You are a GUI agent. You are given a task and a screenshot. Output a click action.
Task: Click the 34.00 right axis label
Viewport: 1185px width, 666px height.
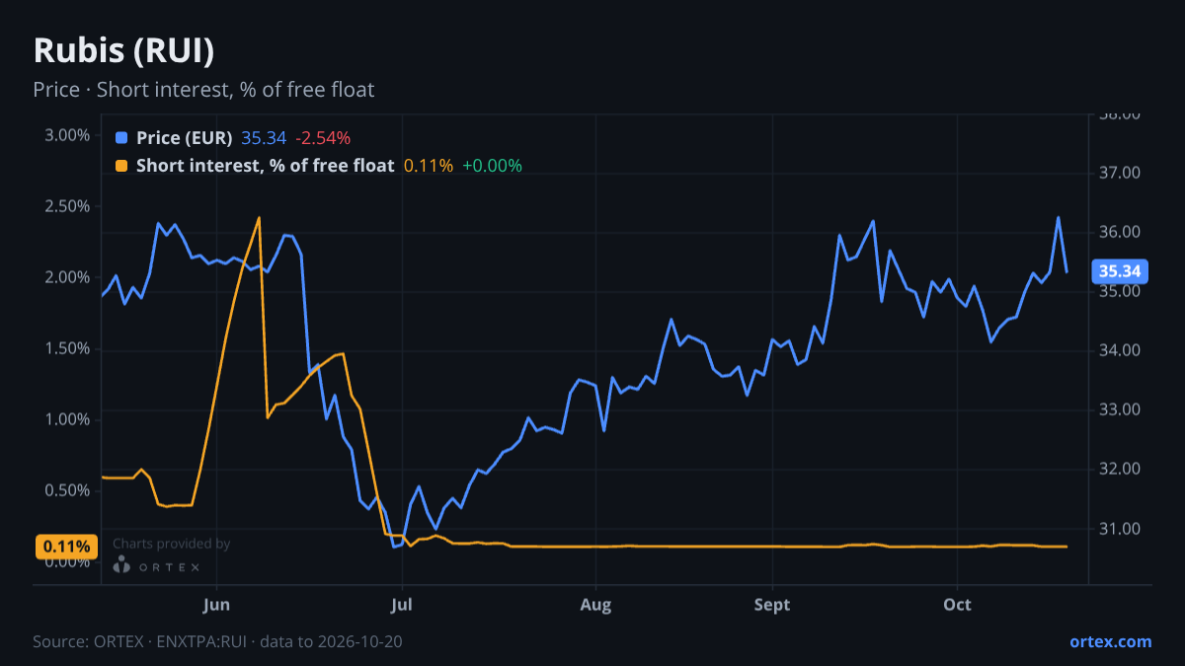click(x=1119, y=351)
